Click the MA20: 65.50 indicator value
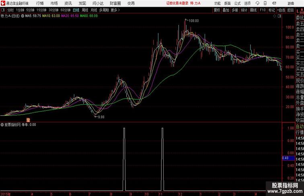The image size is (304, 196). 70,16
